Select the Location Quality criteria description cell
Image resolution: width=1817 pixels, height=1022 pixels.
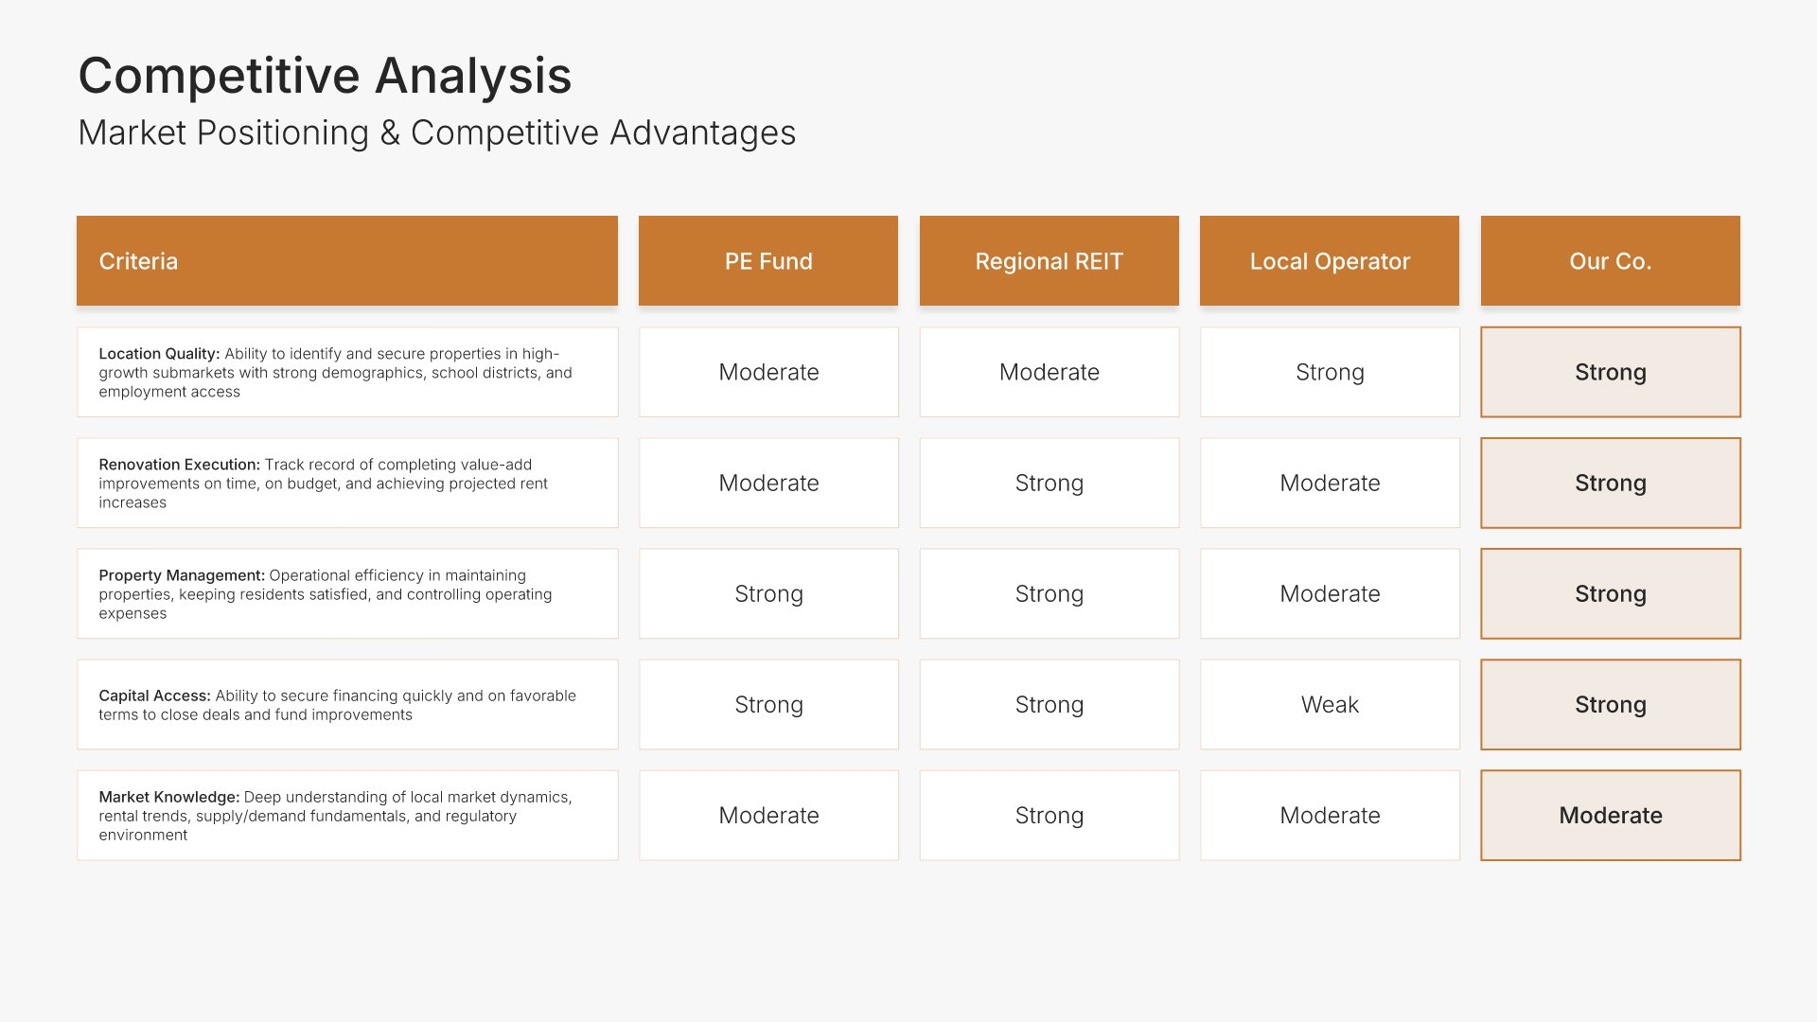(x=346, y=373)
